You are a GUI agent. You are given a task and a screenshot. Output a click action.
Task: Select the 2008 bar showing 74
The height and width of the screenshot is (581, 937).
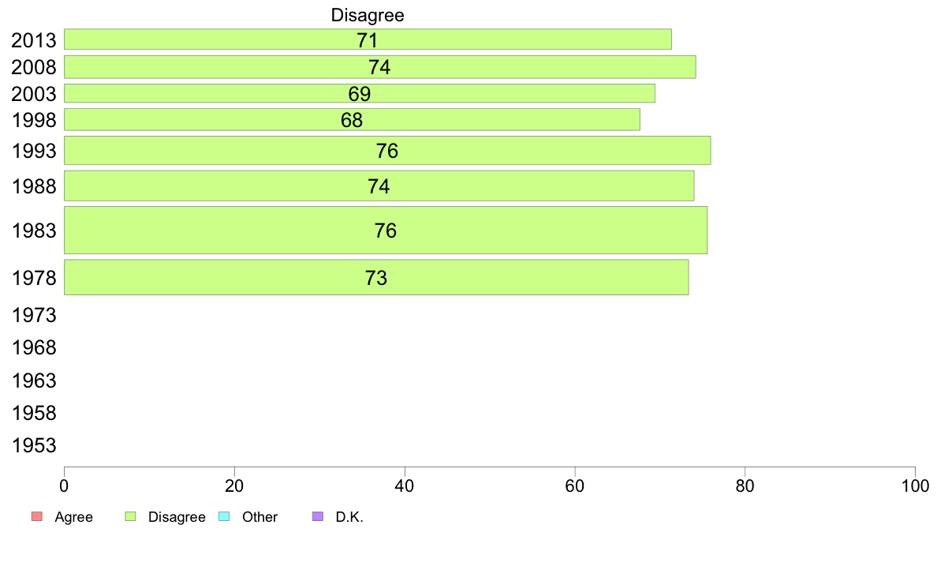(380, 67)
